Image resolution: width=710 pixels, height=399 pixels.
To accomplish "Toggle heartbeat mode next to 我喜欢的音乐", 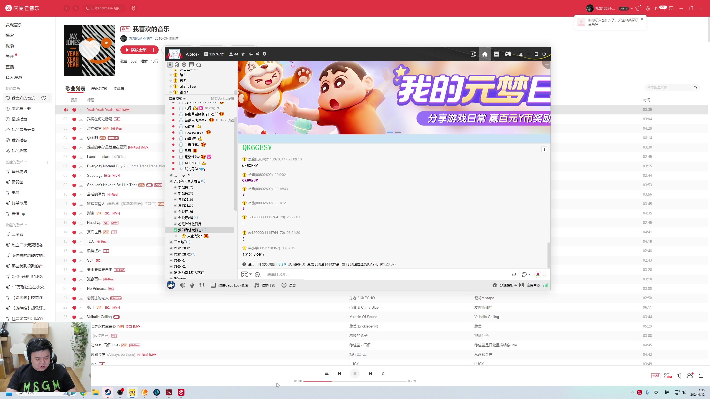I will tap(44, 98).
